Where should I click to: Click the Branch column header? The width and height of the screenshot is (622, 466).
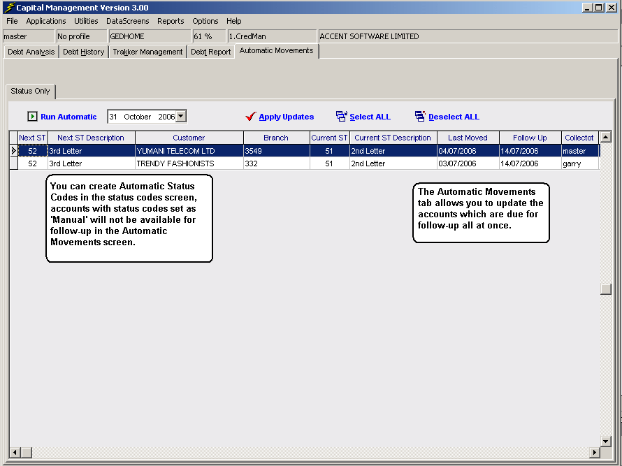click(x=276, y=138)
